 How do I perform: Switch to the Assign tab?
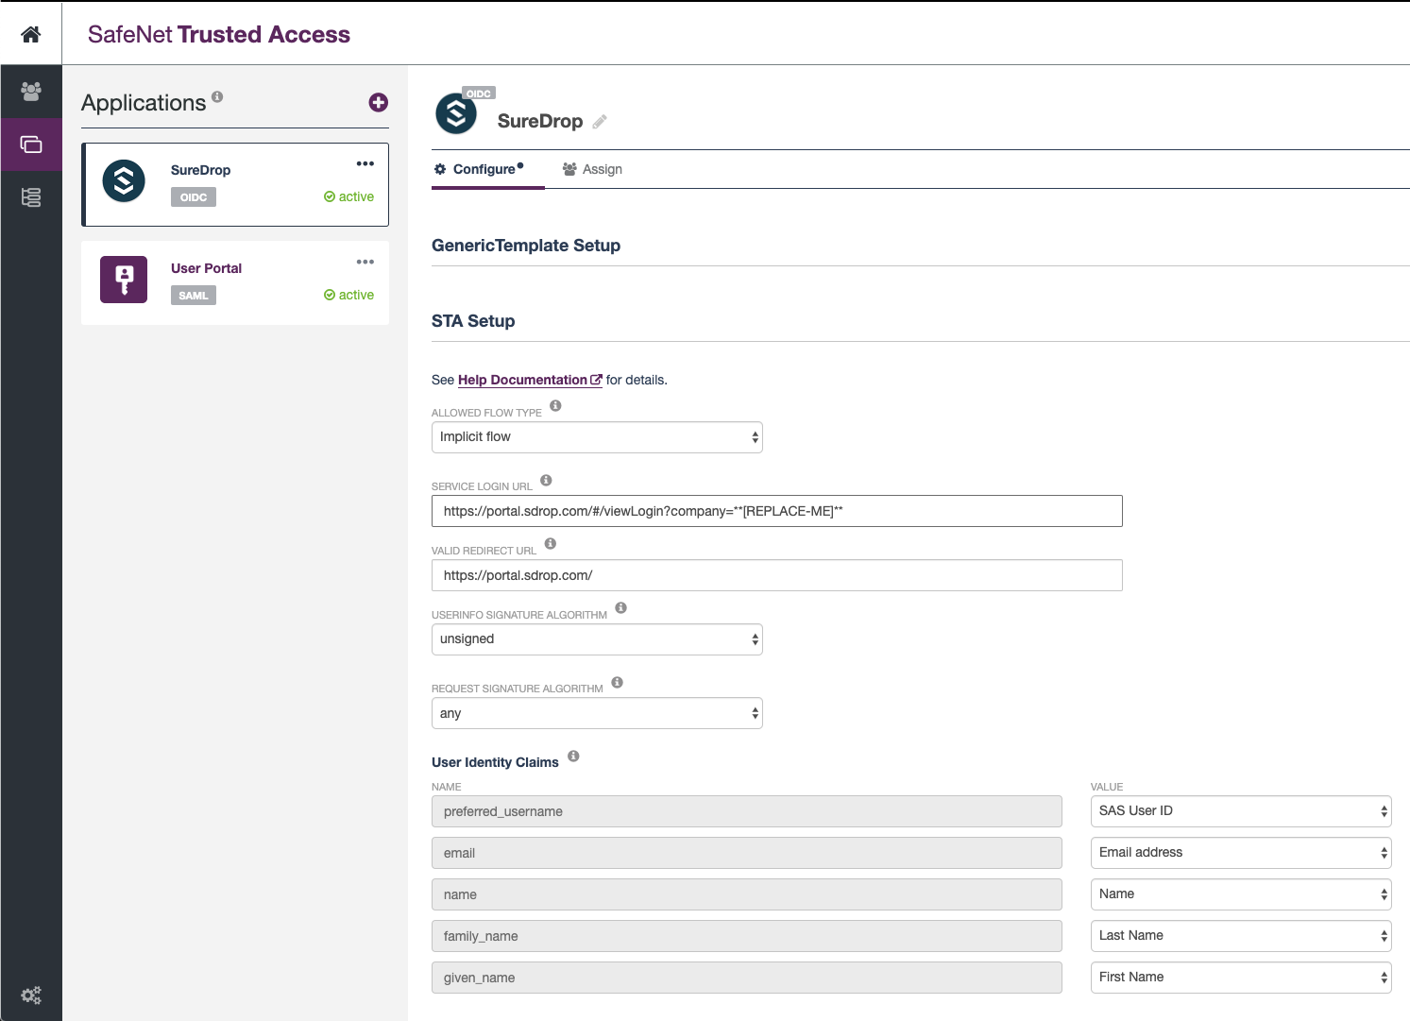592,169
